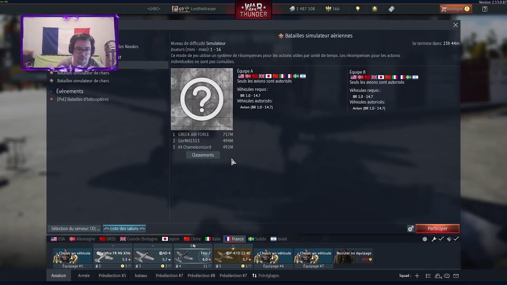Image resolution: width=507 pixels, height=285 pixels.
Task: Click the Golden Eagles balance icon
Action: (328, 9)
